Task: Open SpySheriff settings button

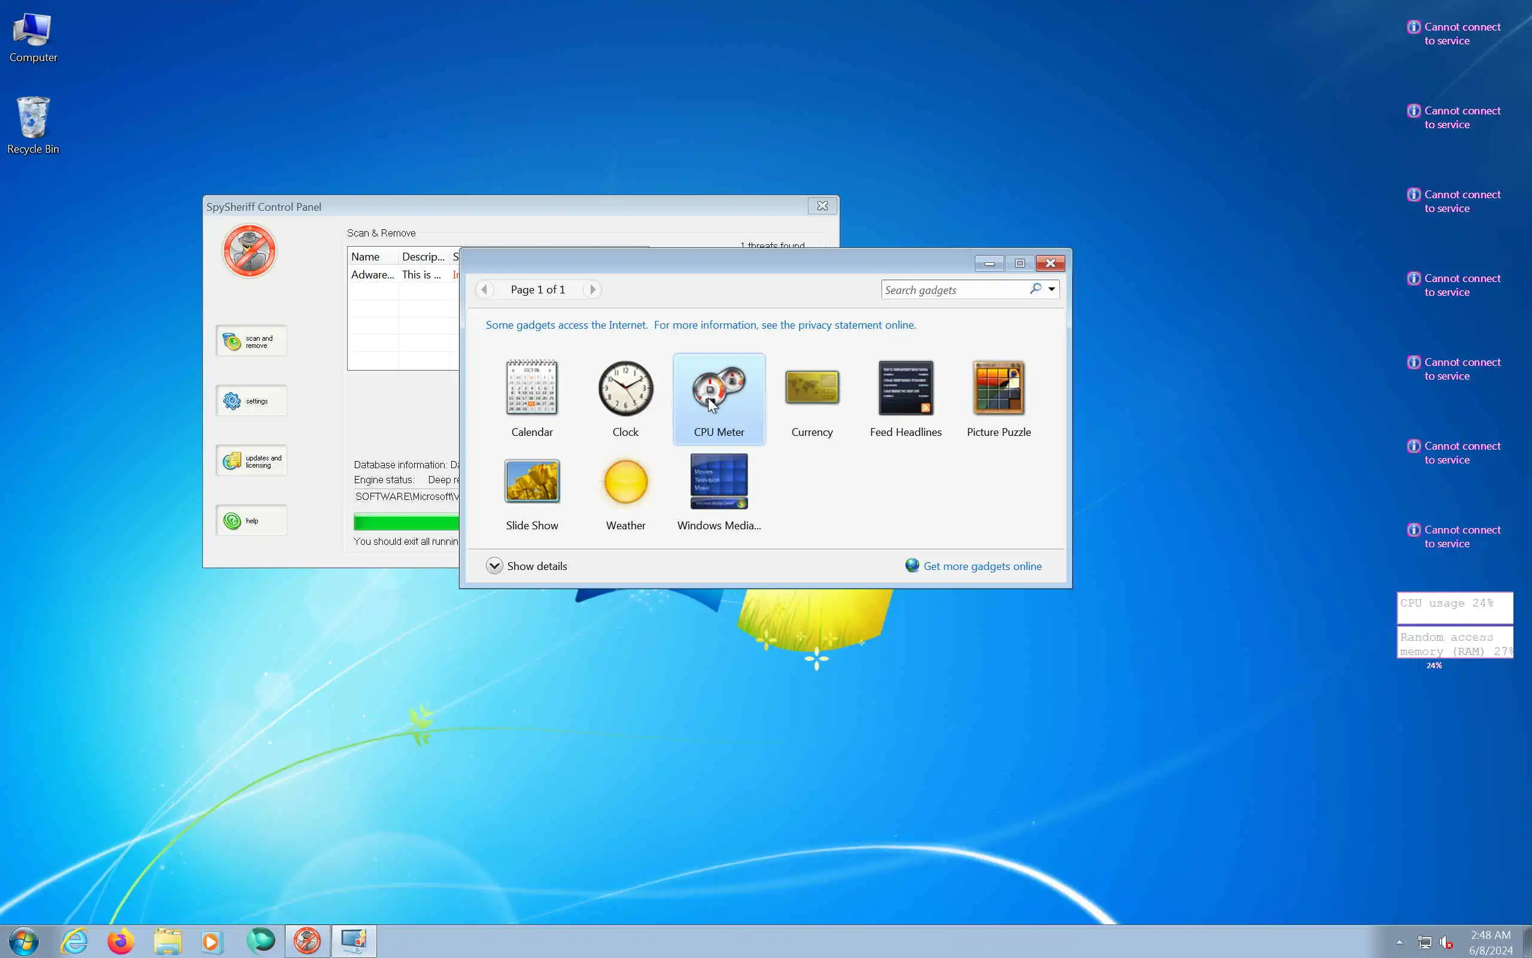Action: click(251, 401)
